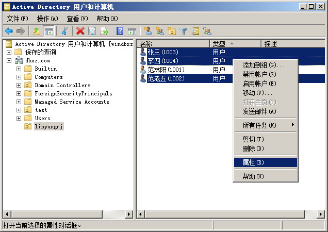
Task: Expand the Domain Controllers node
Action: click(x=19, y=85)
